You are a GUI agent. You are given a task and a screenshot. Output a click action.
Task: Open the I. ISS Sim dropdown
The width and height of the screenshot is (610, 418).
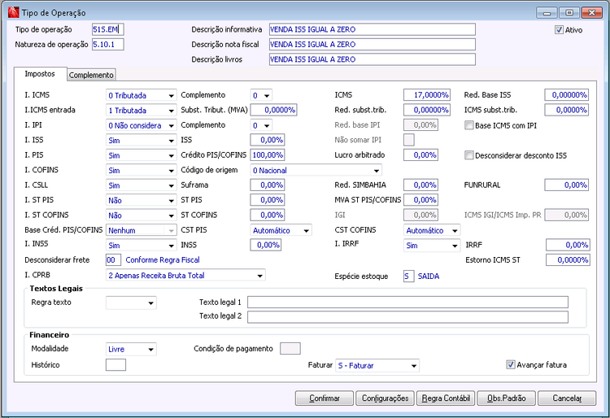[141, 140]
